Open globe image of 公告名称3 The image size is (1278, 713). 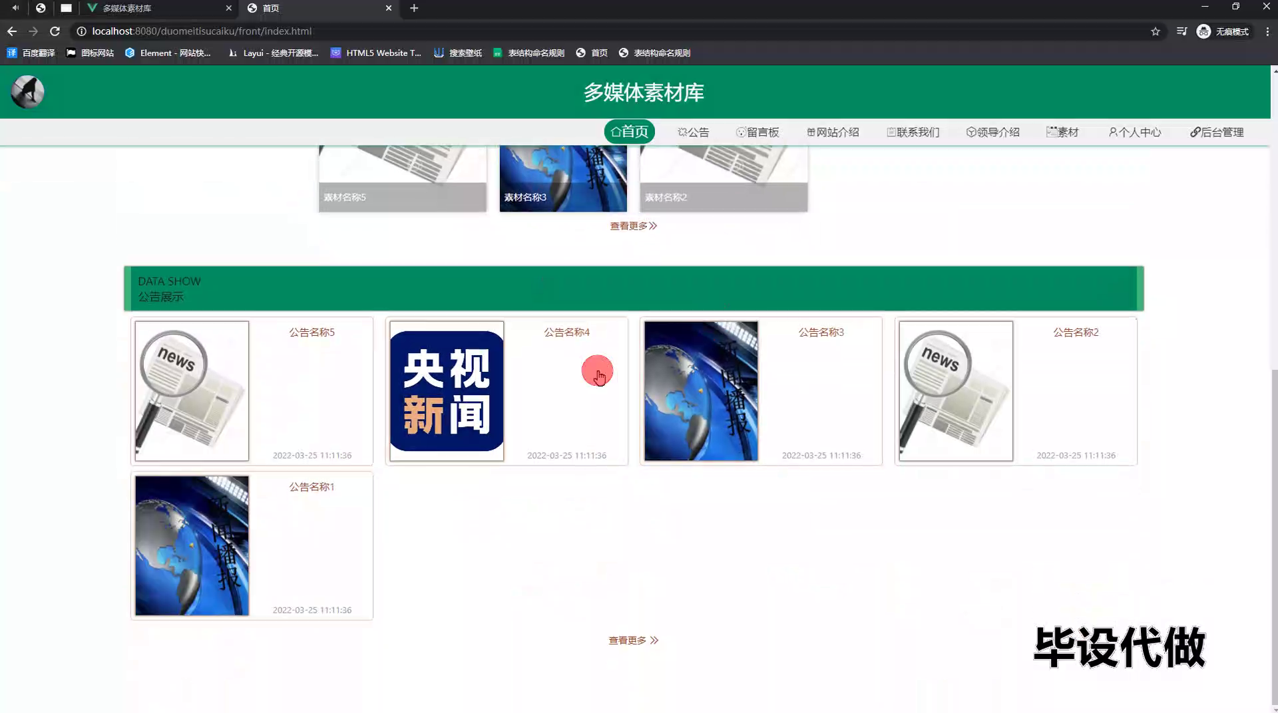[x=701, y=391]
